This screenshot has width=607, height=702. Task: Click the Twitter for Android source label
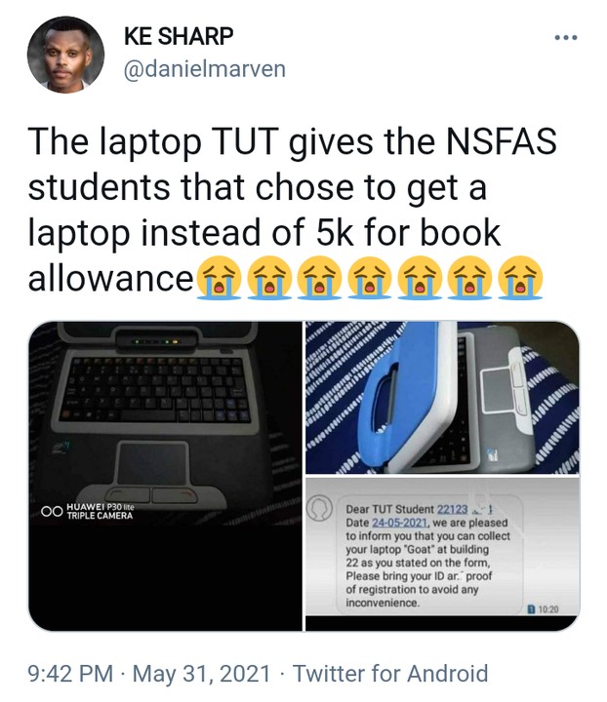coord(389,674)
